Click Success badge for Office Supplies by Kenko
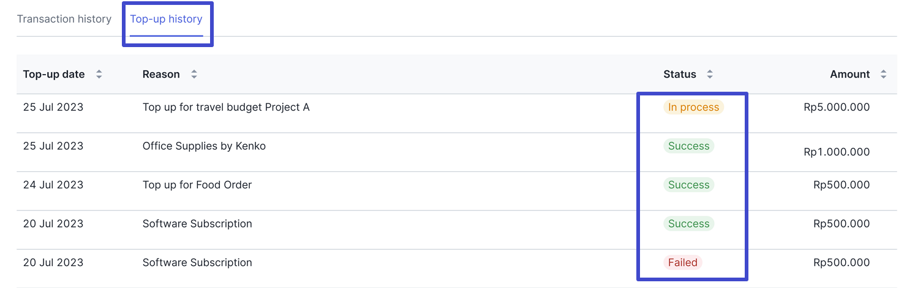 pyautogui.click(x=688, y=146)
